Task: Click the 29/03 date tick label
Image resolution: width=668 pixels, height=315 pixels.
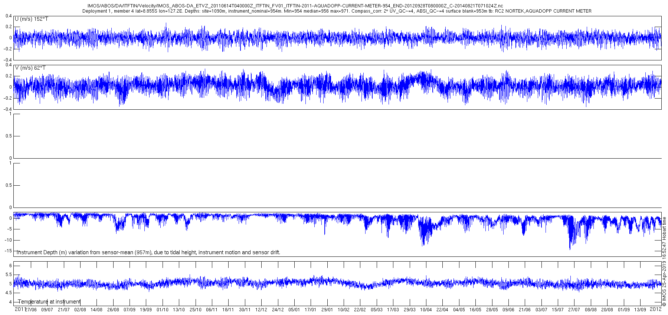Action: 410,310
